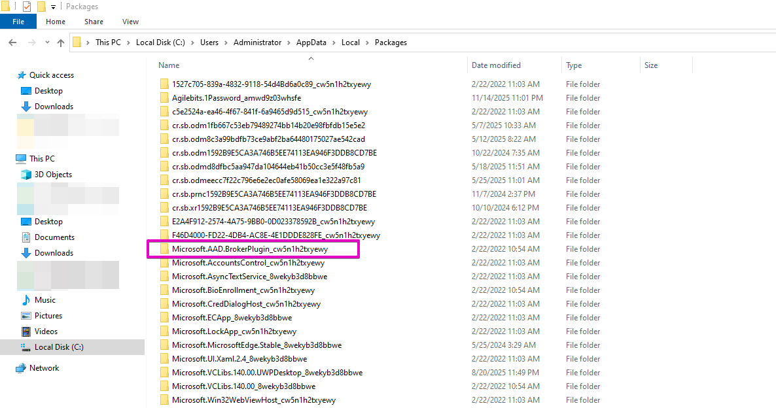Click the Music note icon
776x408 pixels.
26,300
